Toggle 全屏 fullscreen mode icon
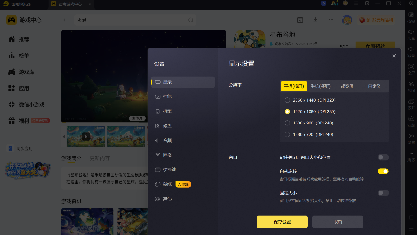Image resolution: width=417 pixels, height=235 pixels. tap(411, 69)
